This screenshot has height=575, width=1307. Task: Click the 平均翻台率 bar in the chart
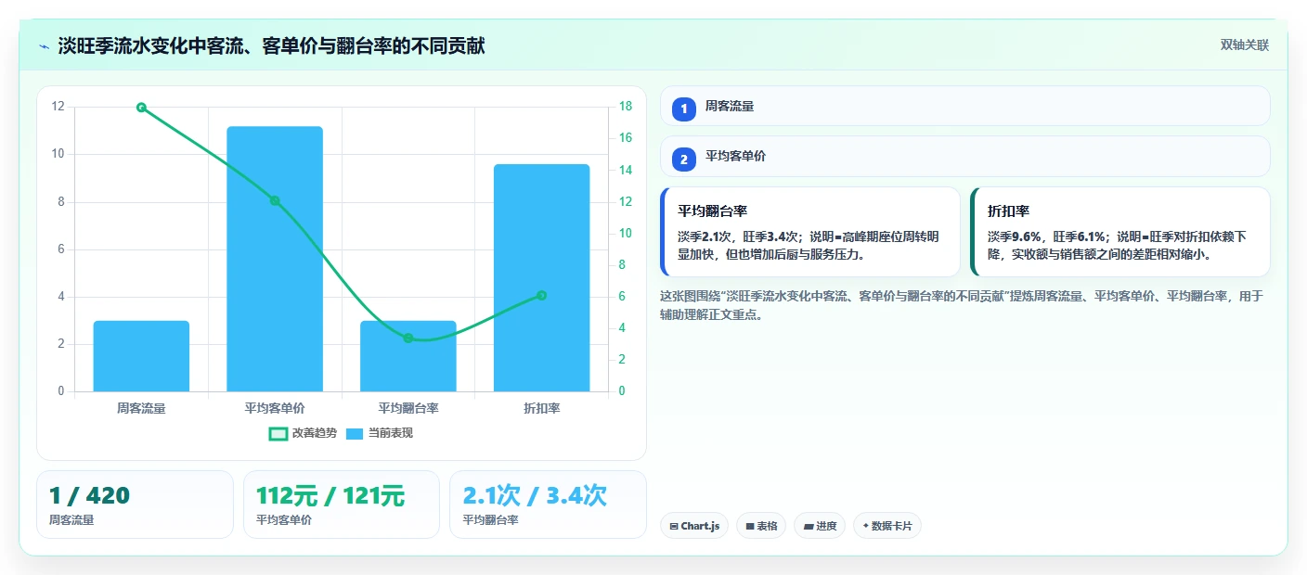pos(408,356)
